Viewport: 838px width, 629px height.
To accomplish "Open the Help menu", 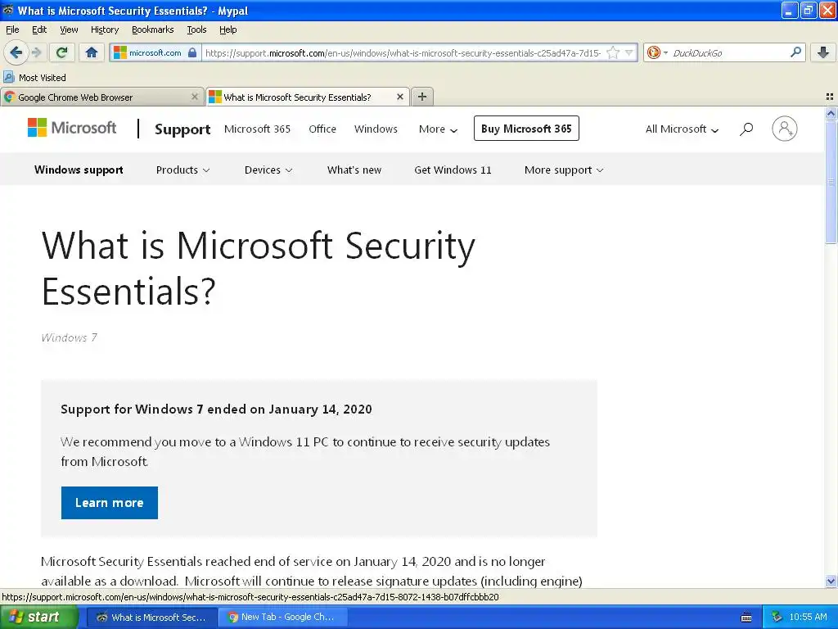I will [x=228, y=29].
